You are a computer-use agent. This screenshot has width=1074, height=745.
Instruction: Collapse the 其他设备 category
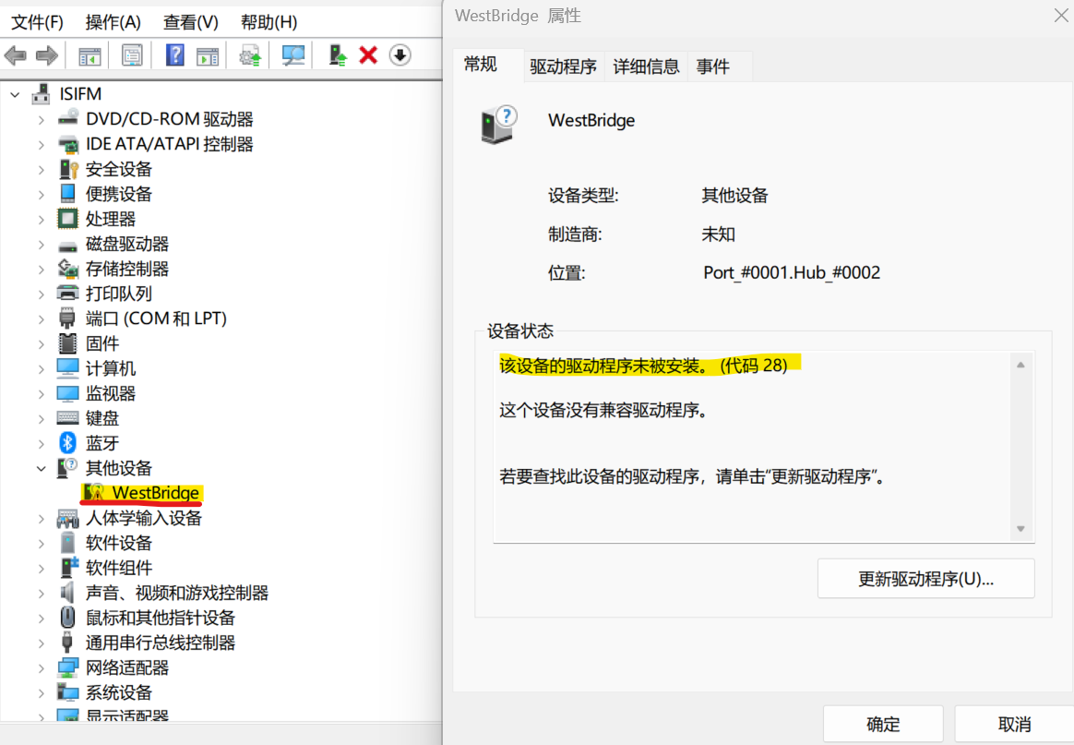point(40,468)
